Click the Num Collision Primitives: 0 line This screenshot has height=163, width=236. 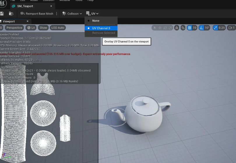coord(17,78)
